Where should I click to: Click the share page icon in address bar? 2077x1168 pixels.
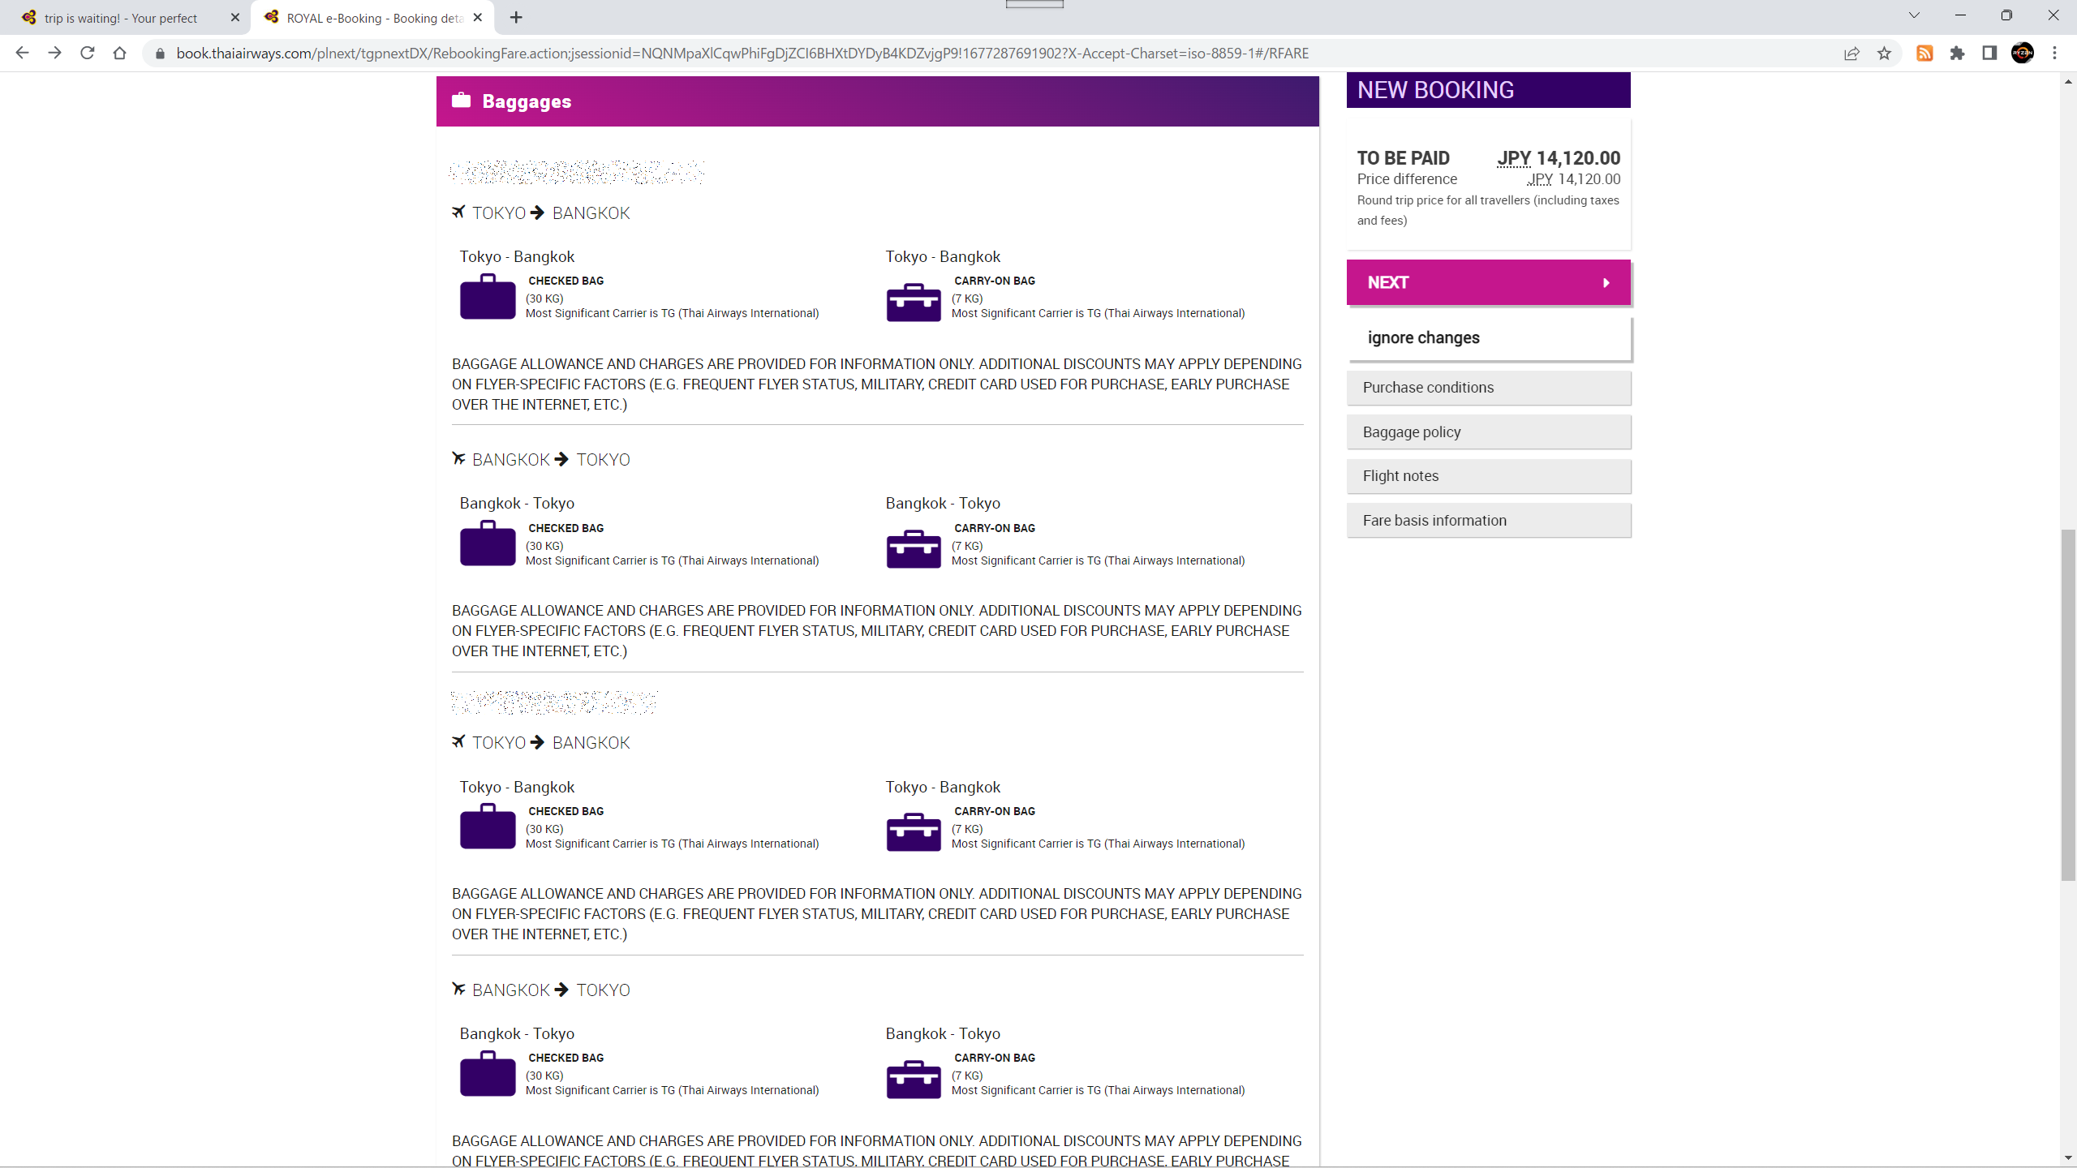1851,54
